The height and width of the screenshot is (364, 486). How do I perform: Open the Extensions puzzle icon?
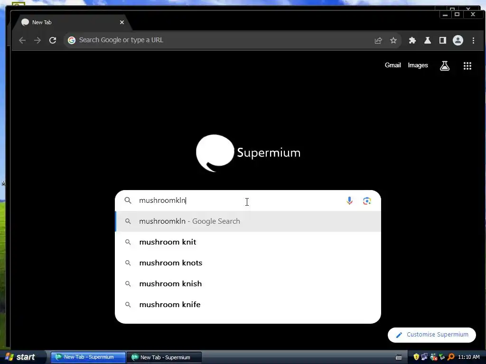click(x=412, y=40)
